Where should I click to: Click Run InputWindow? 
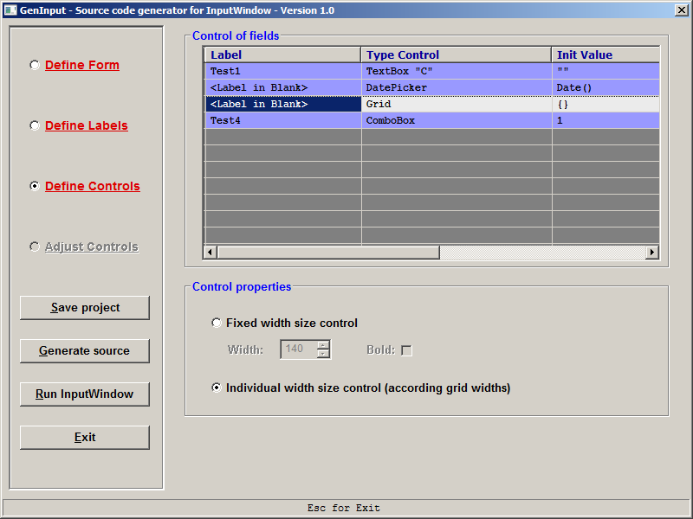pos(84,394)
